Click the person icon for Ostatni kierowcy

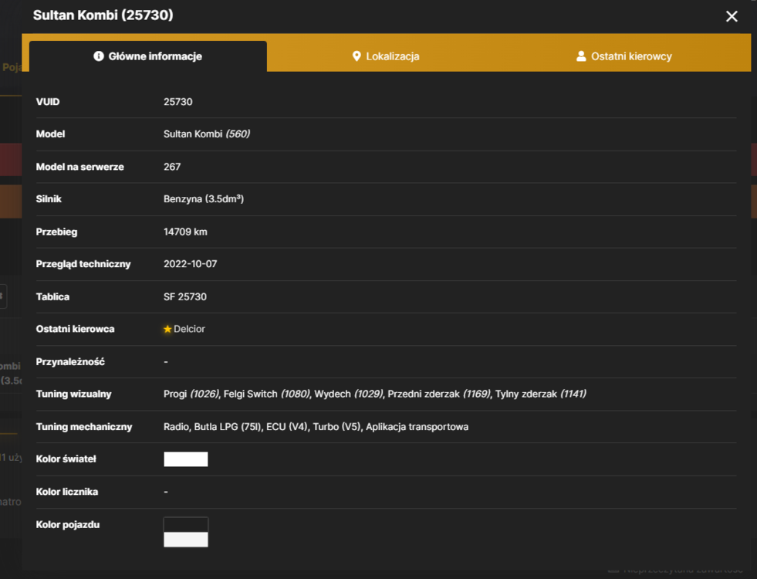[581, 56]
